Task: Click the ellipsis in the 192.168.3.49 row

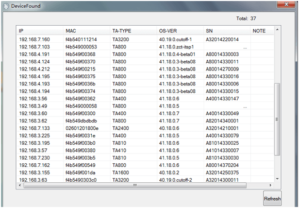Action: (x=245, y=107)
